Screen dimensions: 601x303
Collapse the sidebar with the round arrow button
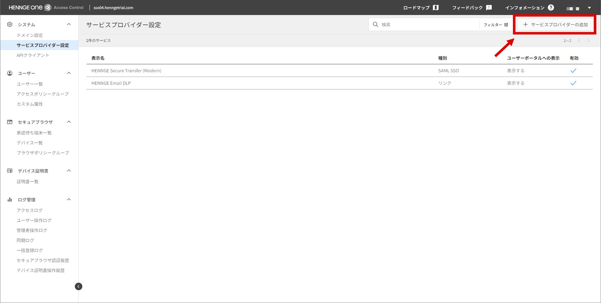point(79,286)
